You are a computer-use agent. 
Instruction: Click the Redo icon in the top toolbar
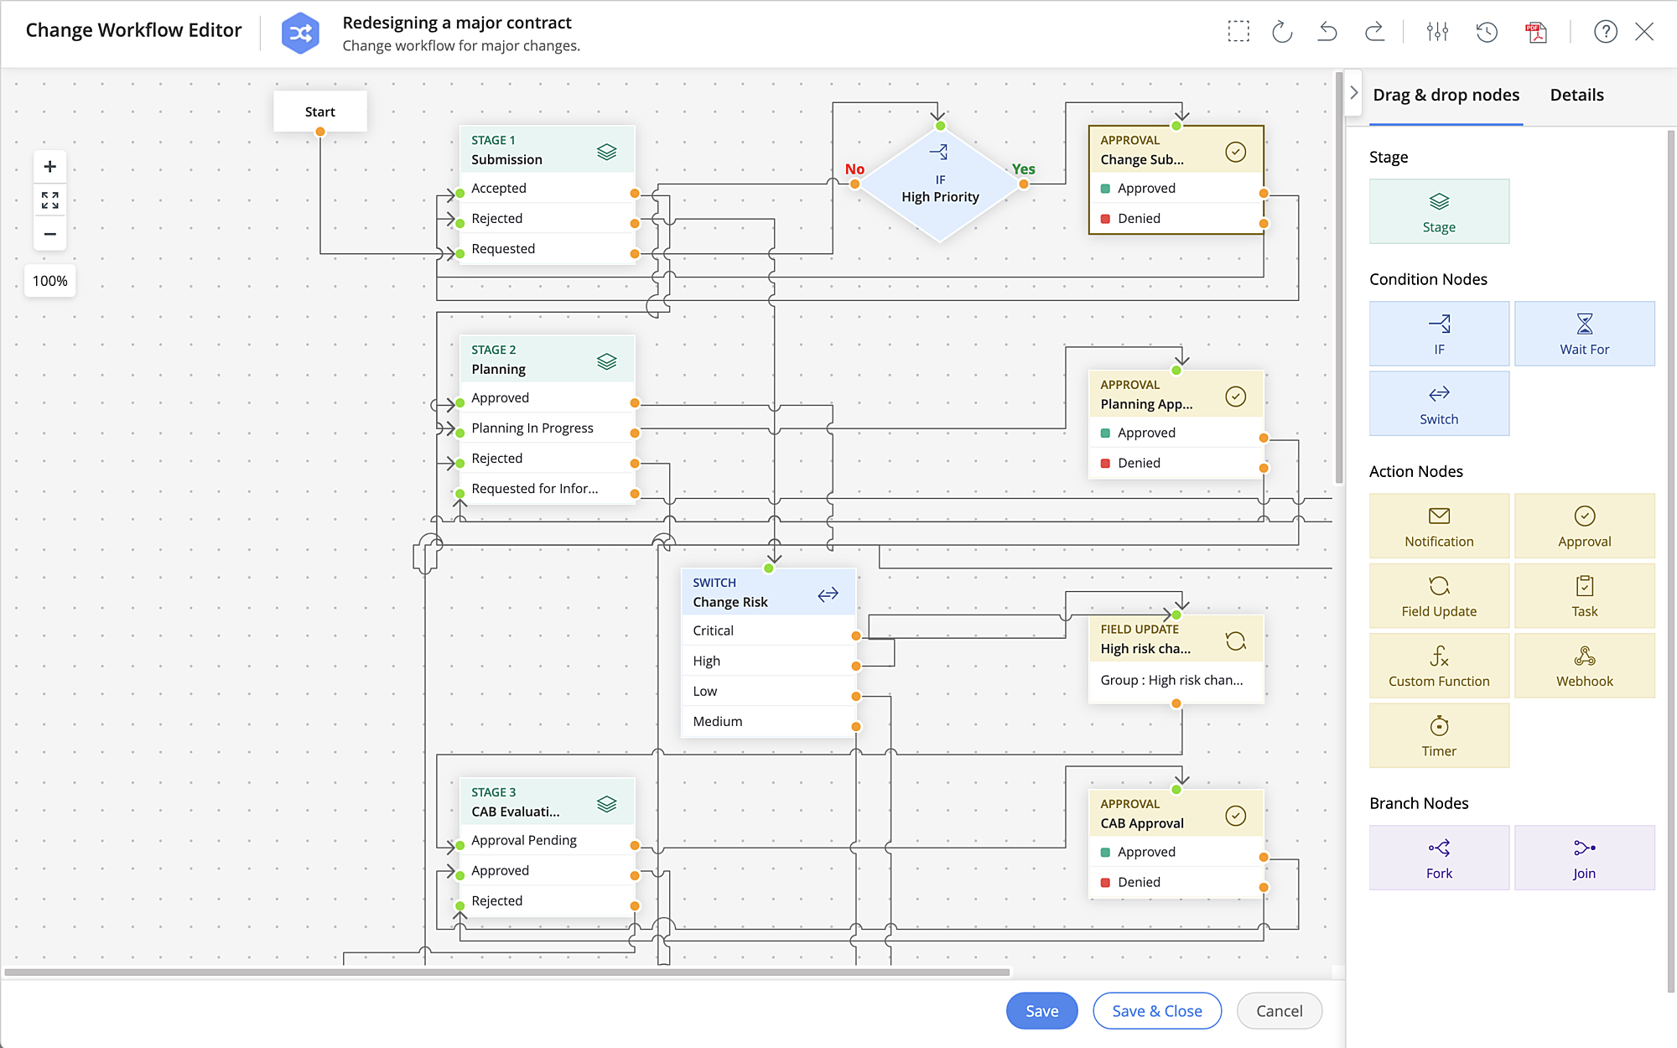1375,32
